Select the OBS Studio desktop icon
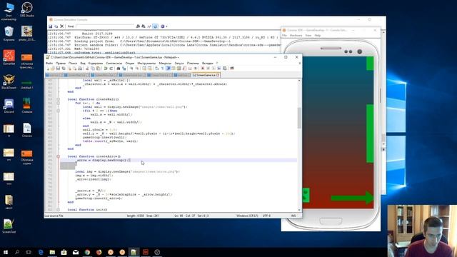Image resolution: width=457 pixels, height=257 pixels. click(27, 9)
